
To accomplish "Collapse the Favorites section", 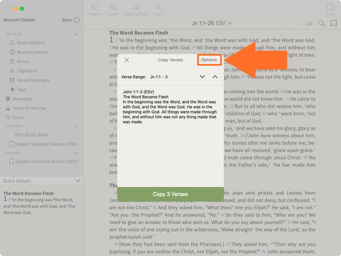I will [x=76, y=126].
